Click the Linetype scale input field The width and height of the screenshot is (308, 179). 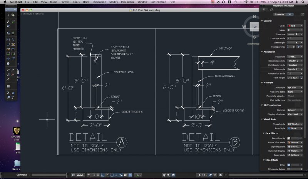pos(295,38)
